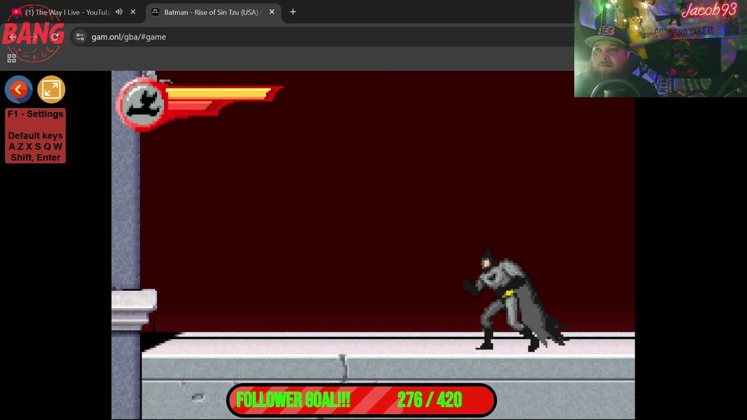Click the streamer webcam overlay
This screenshot has height=420, width=747.
point(661,48)
